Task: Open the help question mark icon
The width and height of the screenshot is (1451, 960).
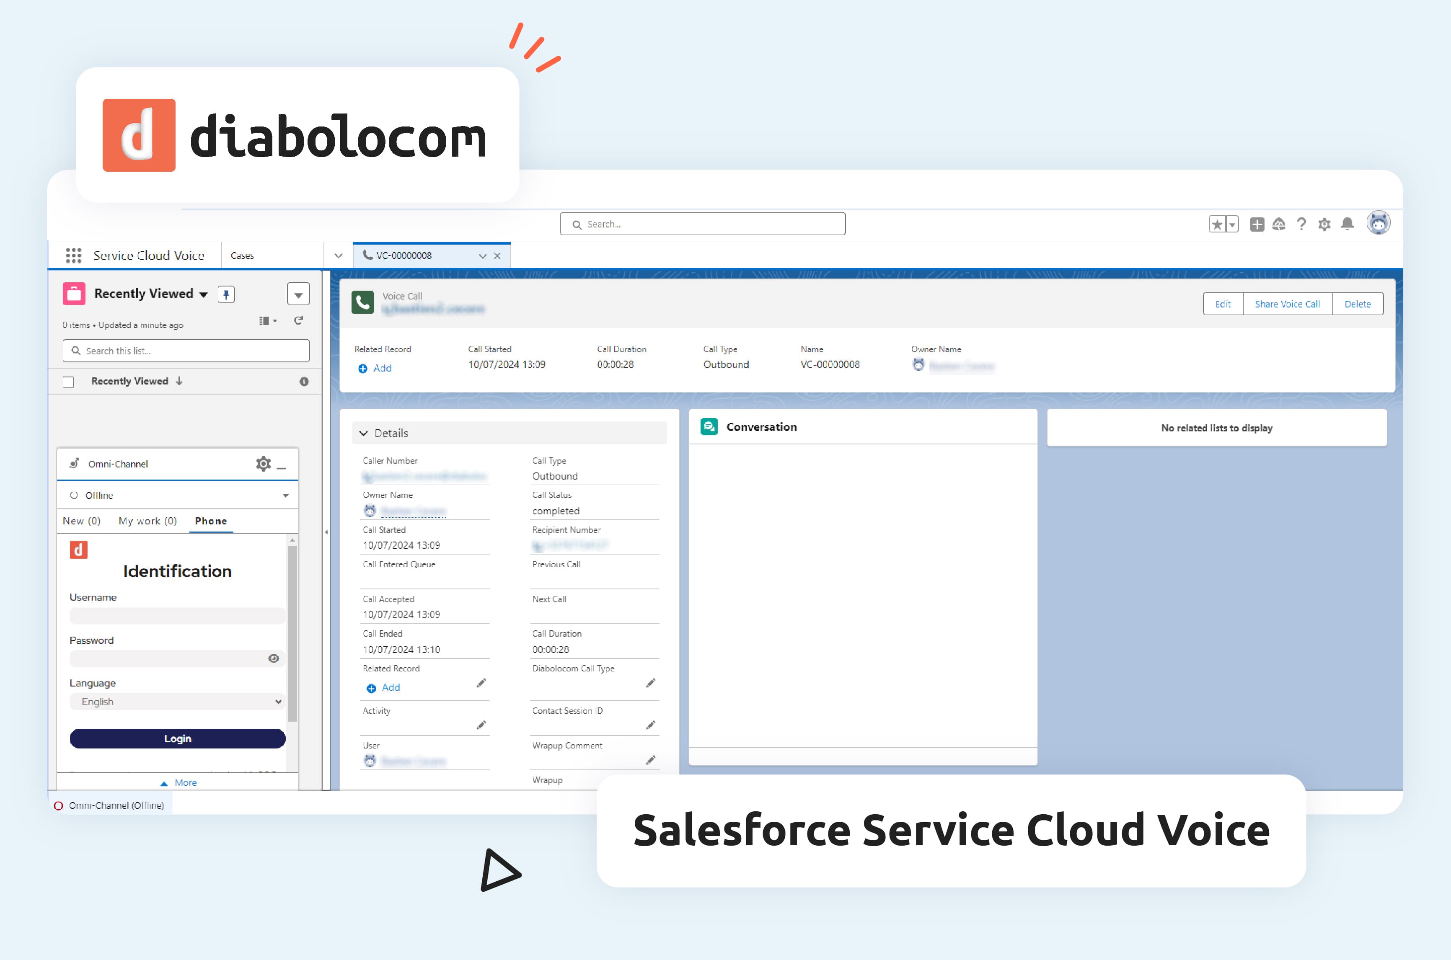Action: (x=1301, y=225)
